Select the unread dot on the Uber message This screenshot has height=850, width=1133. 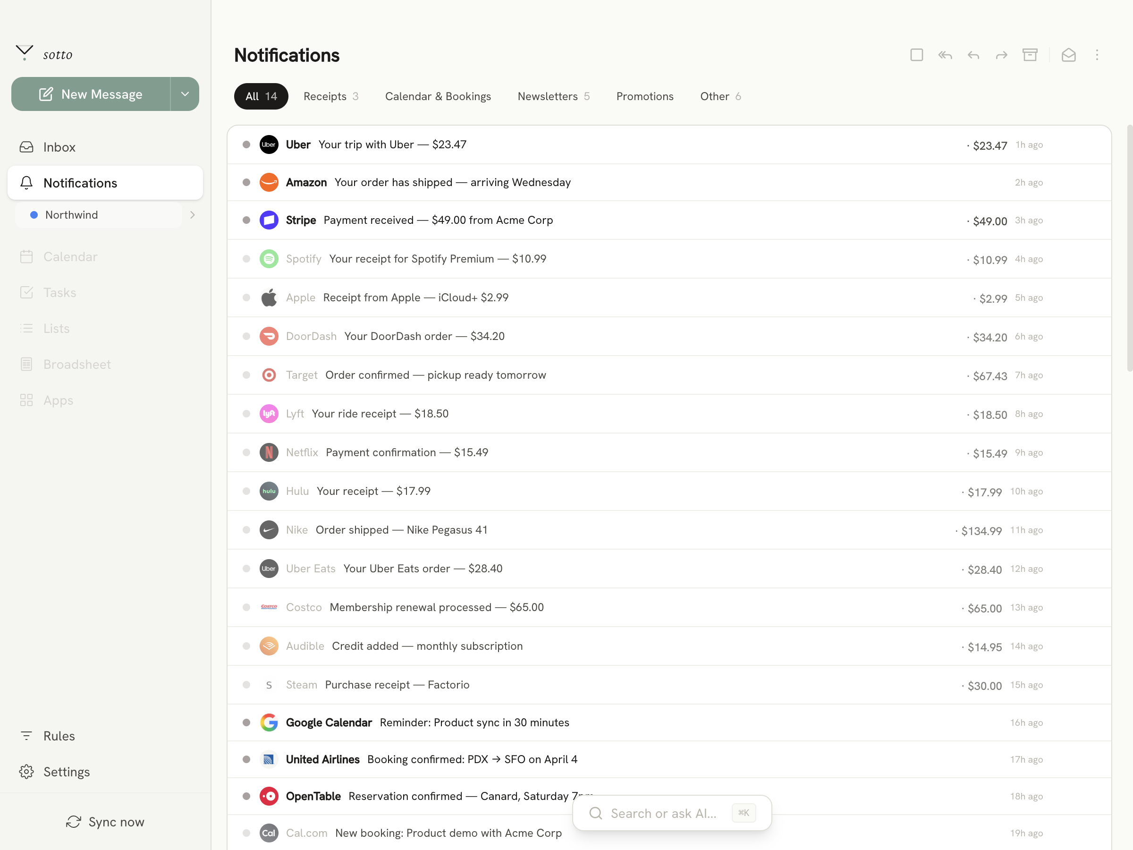(x=246, y=144)
